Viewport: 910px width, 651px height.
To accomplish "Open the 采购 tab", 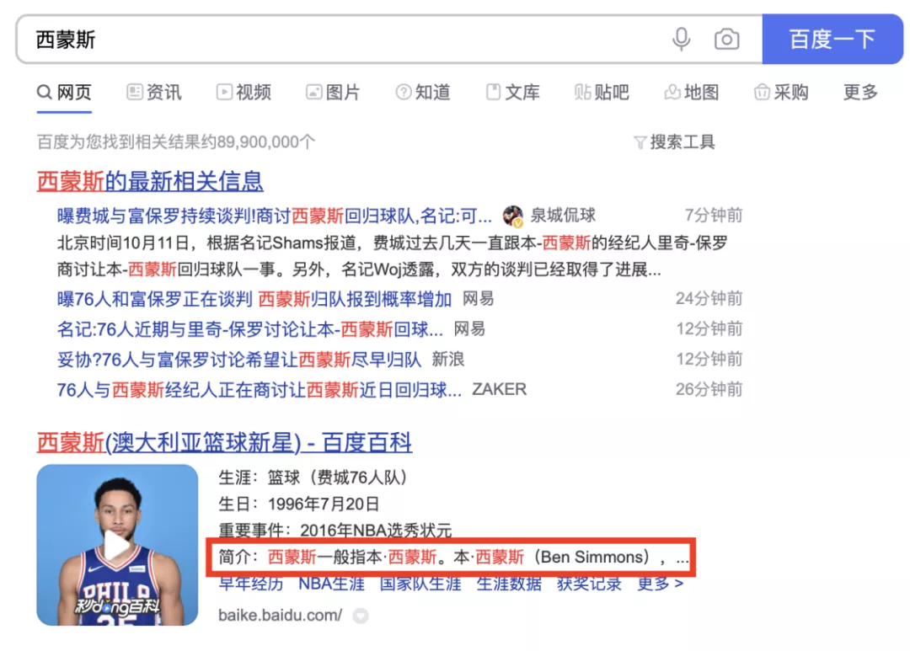I will click(781, 93).
